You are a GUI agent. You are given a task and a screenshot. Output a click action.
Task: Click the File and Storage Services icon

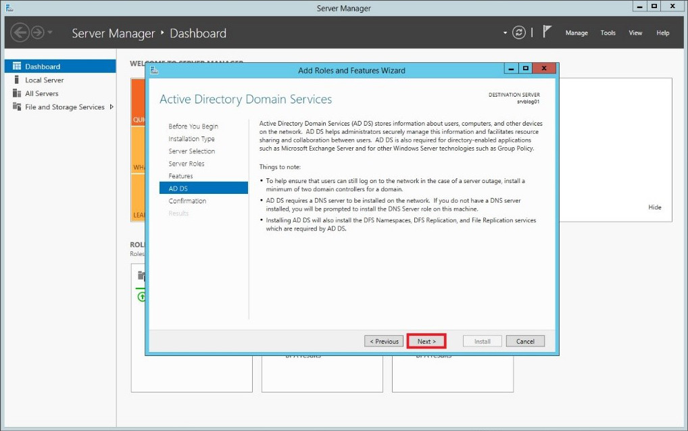17,107
